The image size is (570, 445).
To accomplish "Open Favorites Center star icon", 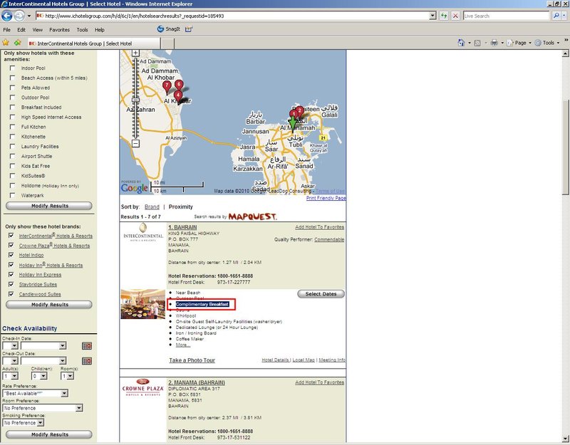I will click(x=6, y=43).
